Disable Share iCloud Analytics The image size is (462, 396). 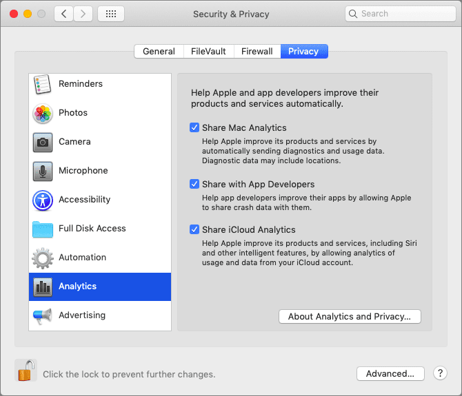point(194,229)
